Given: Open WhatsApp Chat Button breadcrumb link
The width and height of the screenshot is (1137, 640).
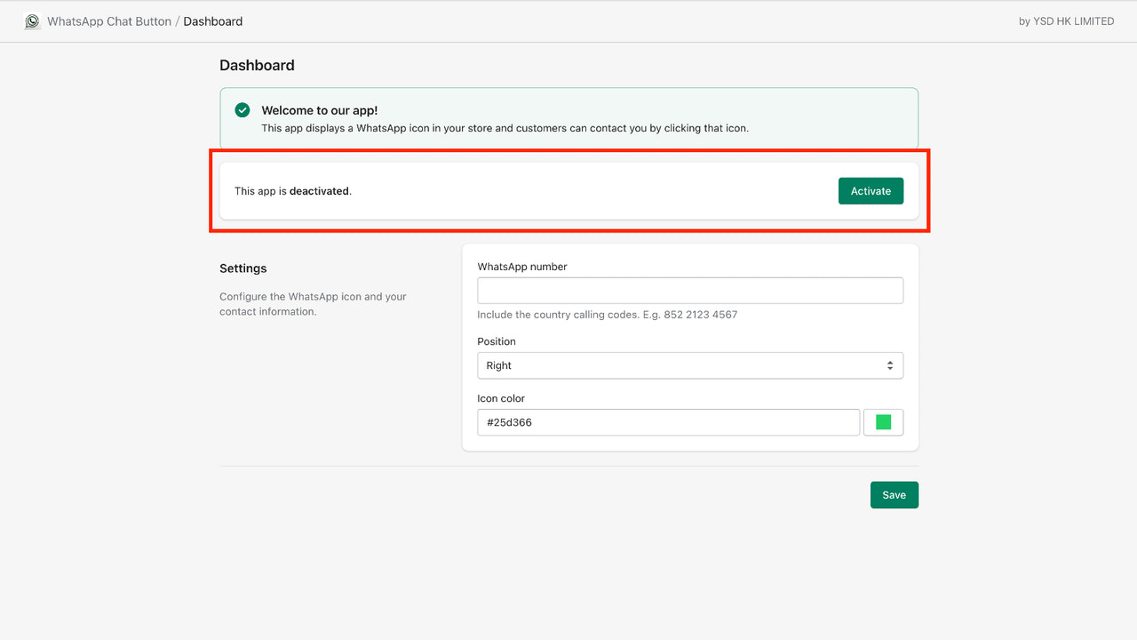Looking at the screenshot, I should point(109,21).
